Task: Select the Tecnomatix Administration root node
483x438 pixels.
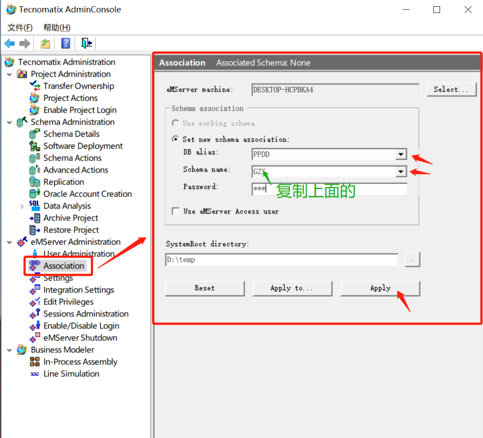Action: click(x=67, y=62)
